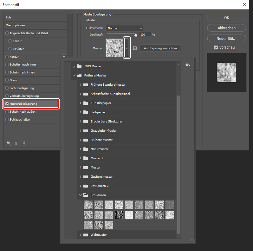Open the pattern picker gear settings menu
The image size is (253, 251).
[x=187, y=65]
